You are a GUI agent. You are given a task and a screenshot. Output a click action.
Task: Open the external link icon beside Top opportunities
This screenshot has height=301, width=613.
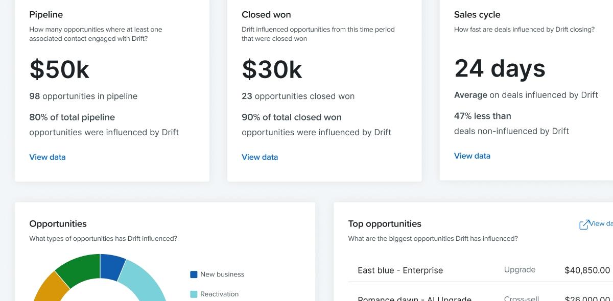pyautogui.click(x=584, y=224)
